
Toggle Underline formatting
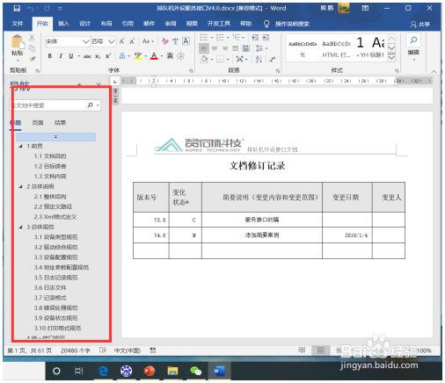click(71, 56)
